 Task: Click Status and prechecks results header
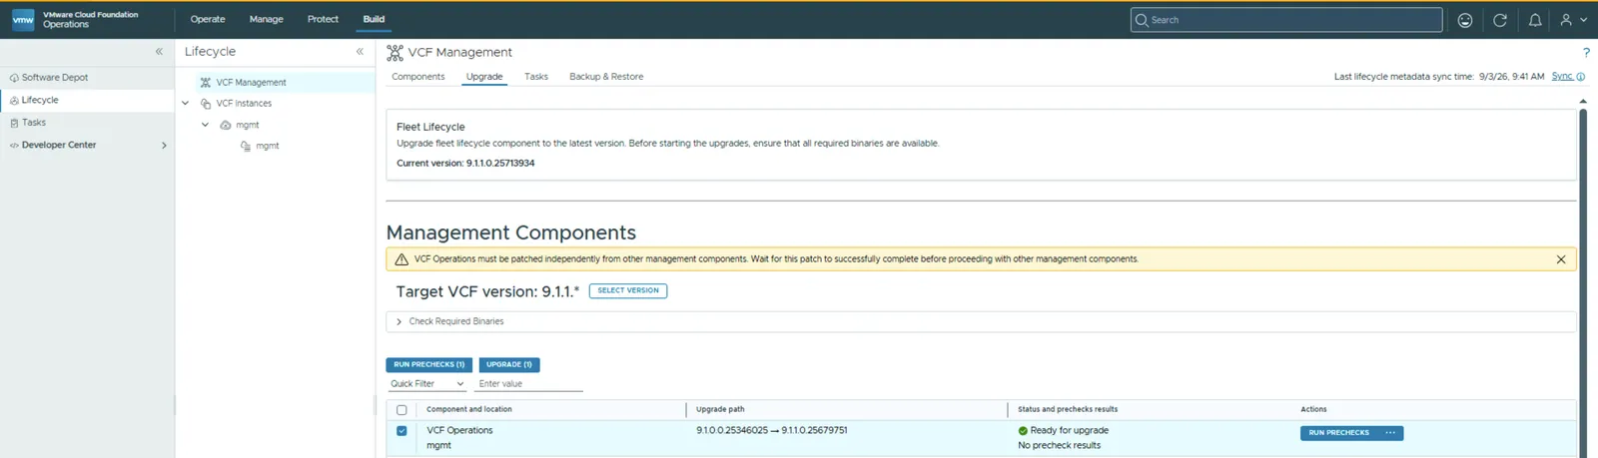coord(1068,410)
